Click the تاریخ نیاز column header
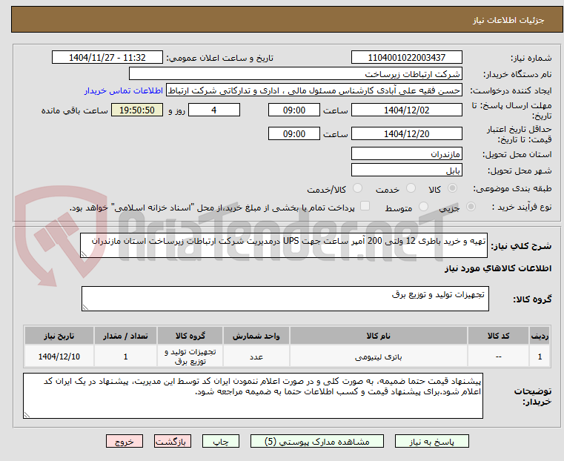Screen dimensions: 564x461 click(x=59, y=336)
